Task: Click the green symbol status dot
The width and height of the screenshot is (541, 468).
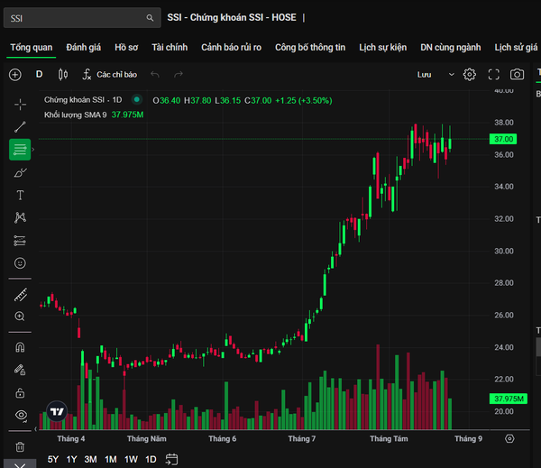Action: tap(137, 100)
